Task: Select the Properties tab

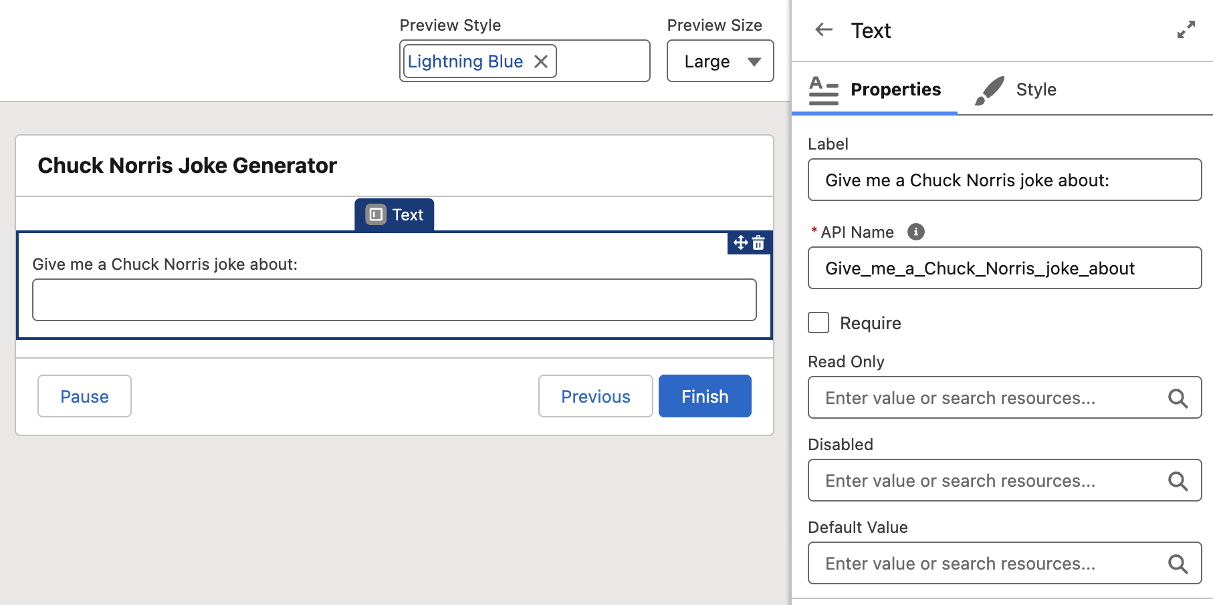Action: pyautogui.click(x=875, y=89)
